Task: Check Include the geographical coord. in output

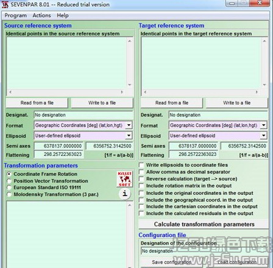Action: coord(141,200)
